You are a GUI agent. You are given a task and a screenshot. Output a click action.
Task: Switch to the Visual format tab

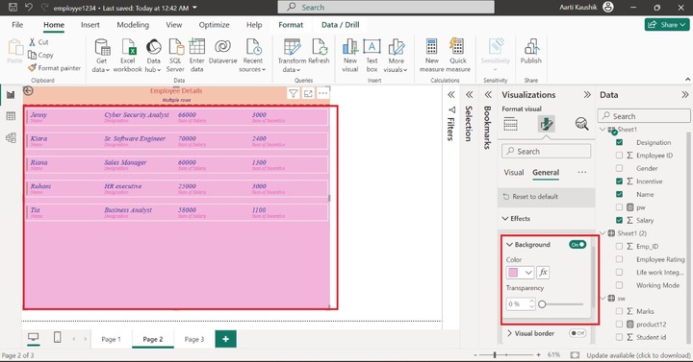pos(514,173)
